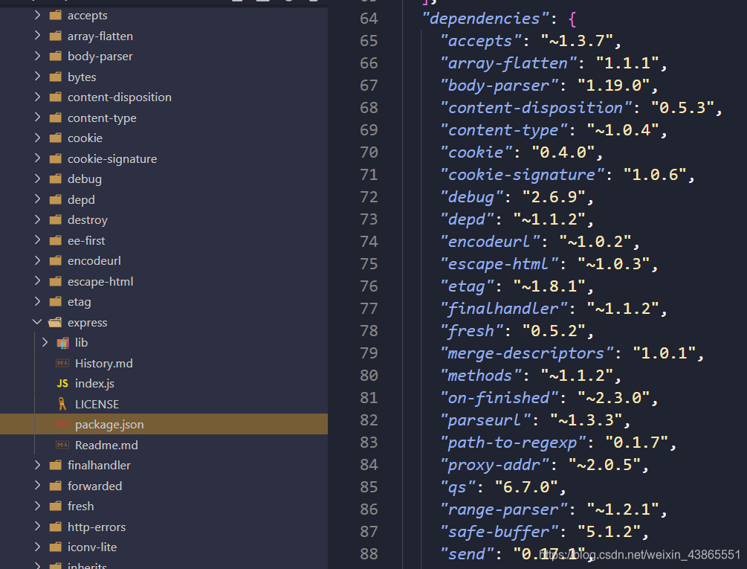
Task: Click the "path-to-regexp" key in the editor
Action: [513, 443]
